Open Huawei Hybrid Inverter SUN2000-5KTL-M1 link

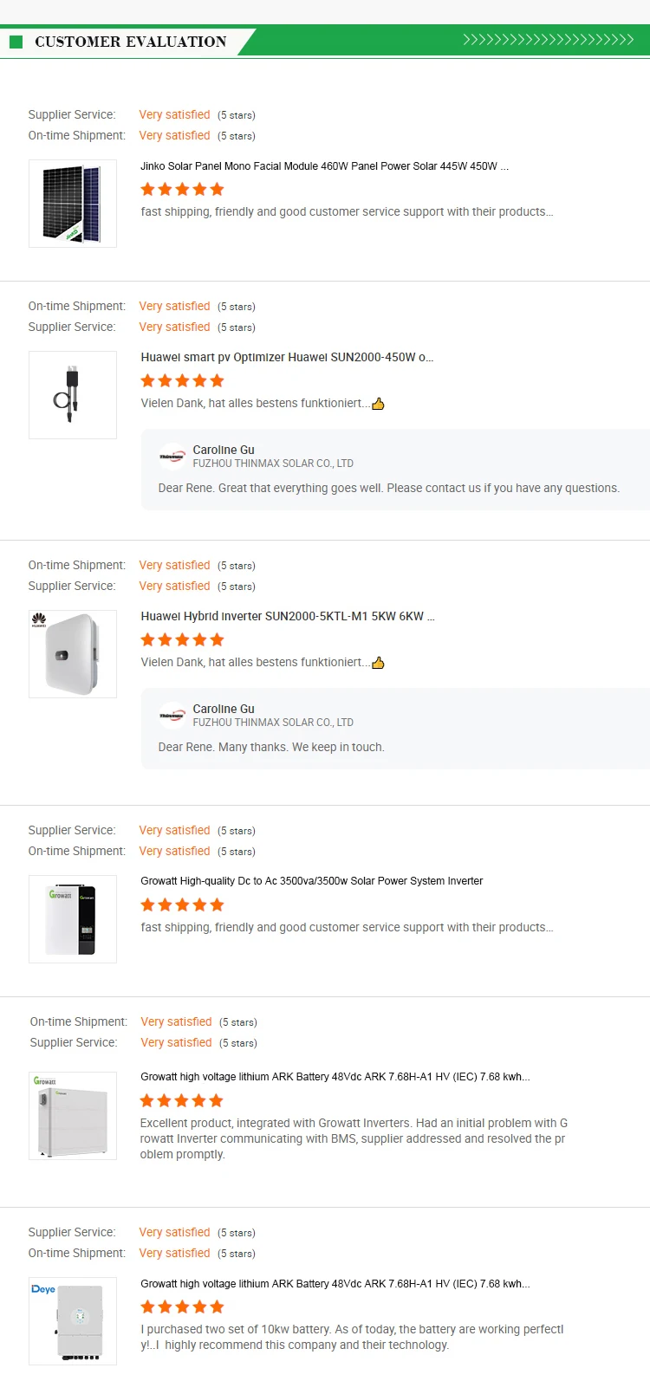coord(288,616)
